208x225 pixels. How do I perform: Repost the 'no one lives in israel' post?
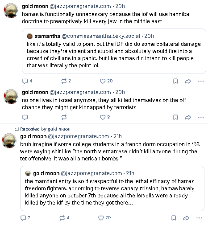point(64,117)
